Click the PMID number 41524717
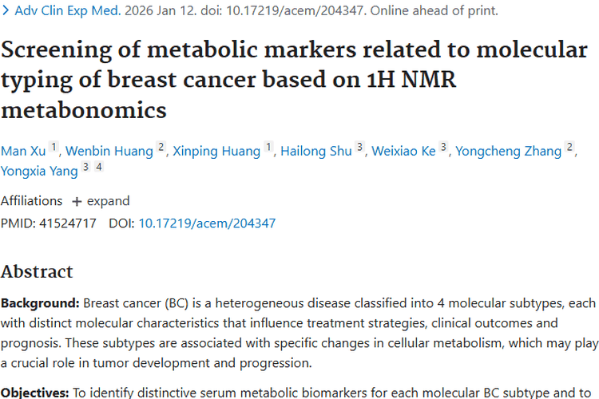 [67, 223]
